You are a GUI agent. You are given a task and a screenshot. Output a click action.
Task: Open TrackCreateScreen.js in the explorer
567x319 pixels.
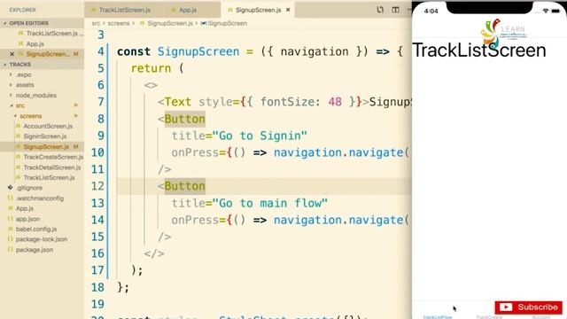53,157
